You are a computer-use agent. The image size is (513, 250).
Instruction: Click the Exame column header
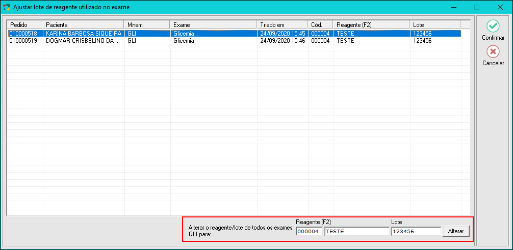(213, 25)
